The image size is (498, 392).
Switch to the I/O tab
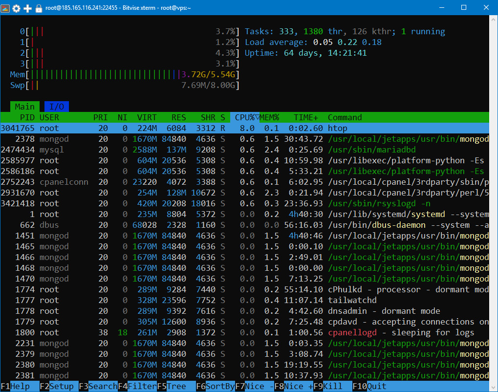tap(57, 107)
